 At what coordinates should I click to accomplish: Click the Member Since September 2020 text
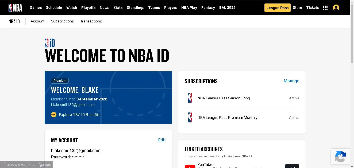79,99
